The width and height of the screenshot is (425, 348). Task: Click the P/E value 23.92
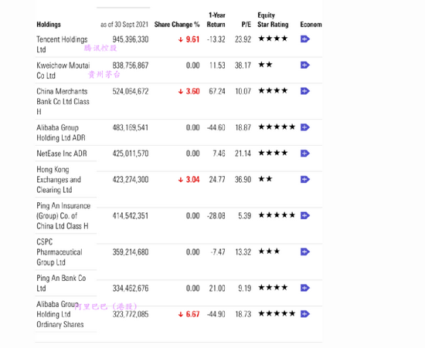click(x=243, y=39)
